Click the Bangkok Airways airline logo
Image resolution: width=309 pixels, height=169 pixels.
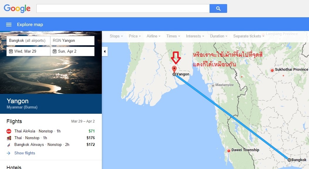point(9,145)
